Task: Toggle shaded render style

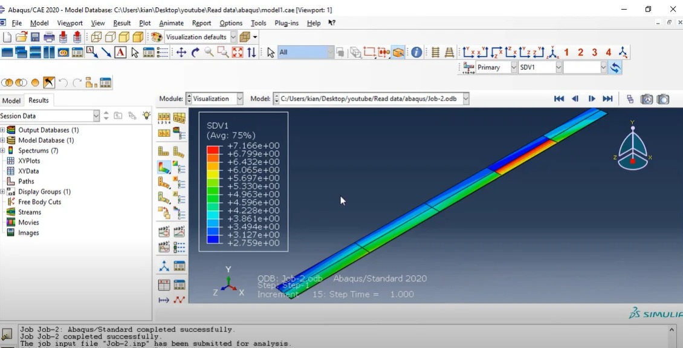Action: click(138, 37)
